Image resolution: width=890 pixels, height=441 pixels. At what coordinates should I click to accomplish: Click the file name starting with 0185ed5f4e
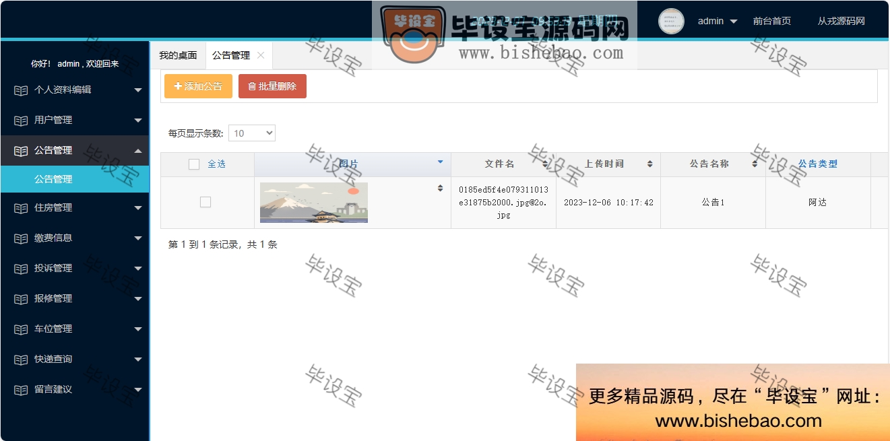coord(503,203)
